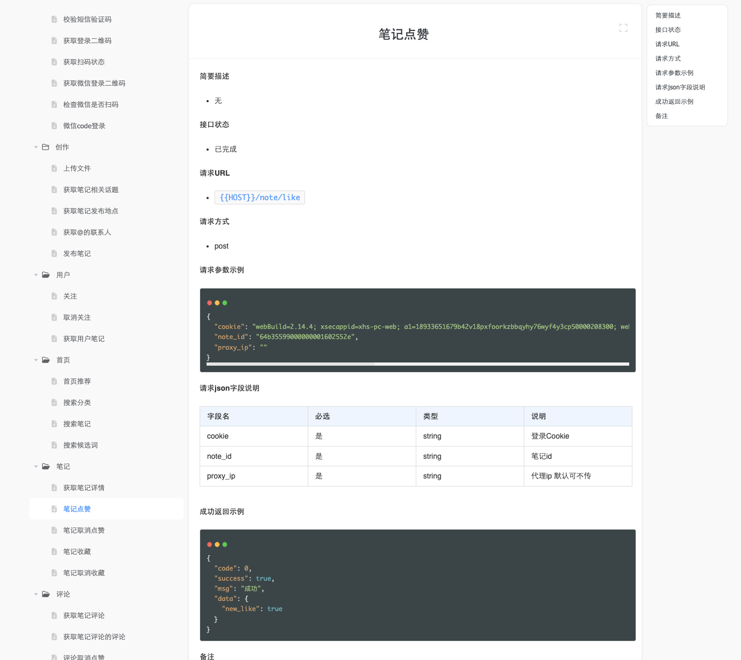
Task: Click the 笔记 folder icon
Action: pyautogui.click(x=46, y=466)
